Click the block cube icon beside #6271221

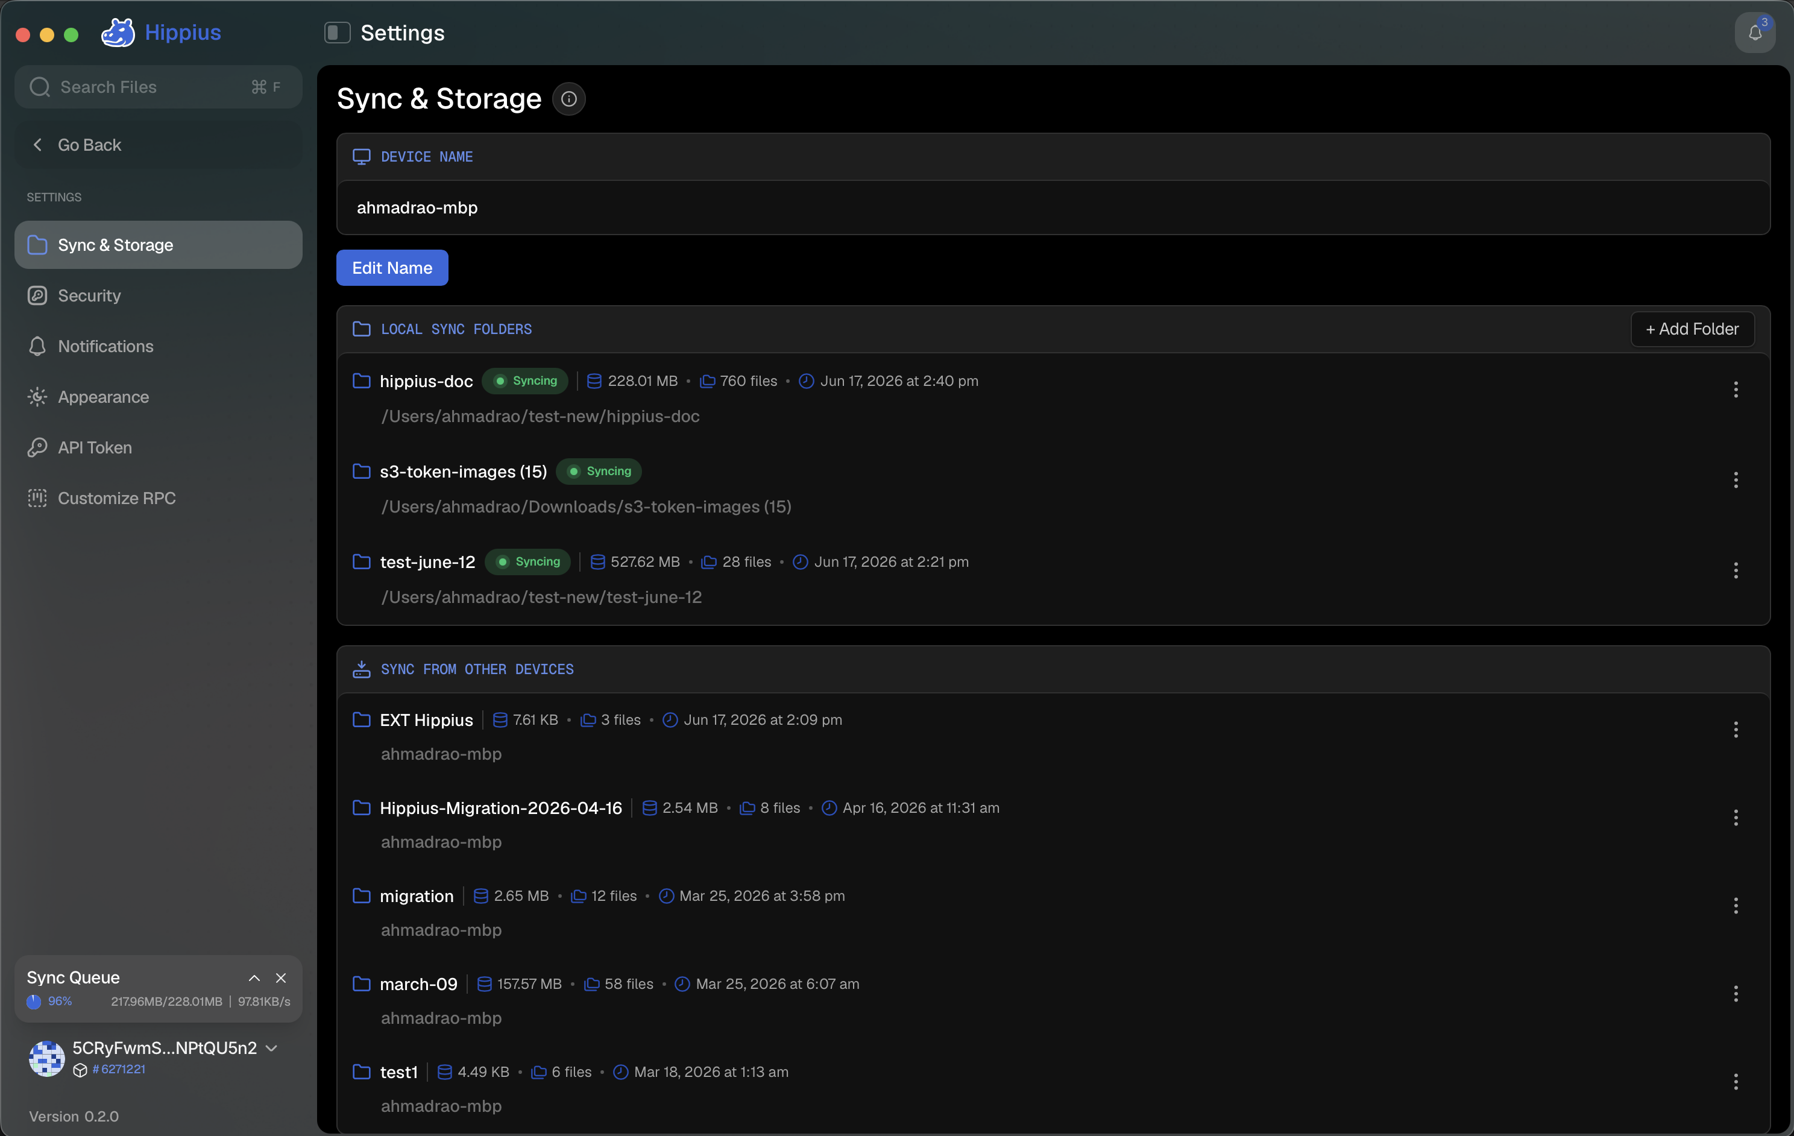tap(80, 1070)
